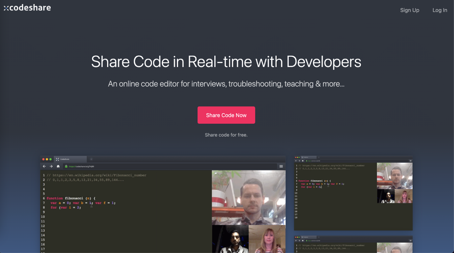Click home icon in the large demo browser
Screen dimensions: 454x253
coord(58,167)
